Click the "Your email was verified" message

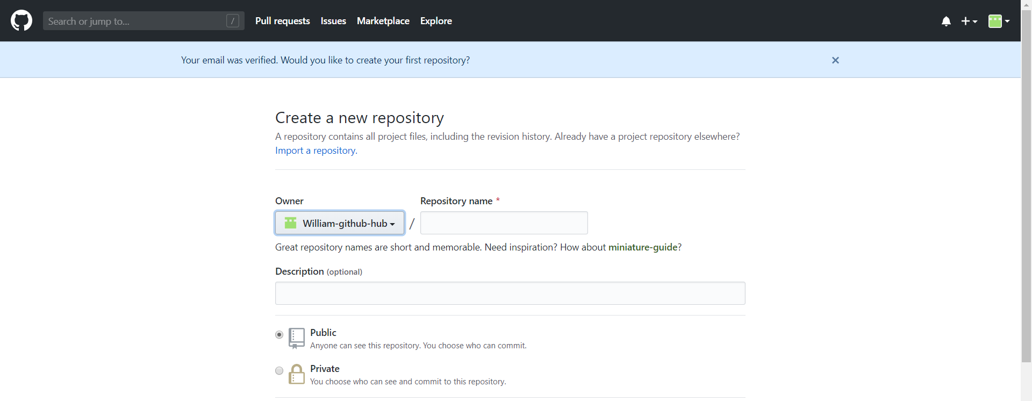[325, 60]
